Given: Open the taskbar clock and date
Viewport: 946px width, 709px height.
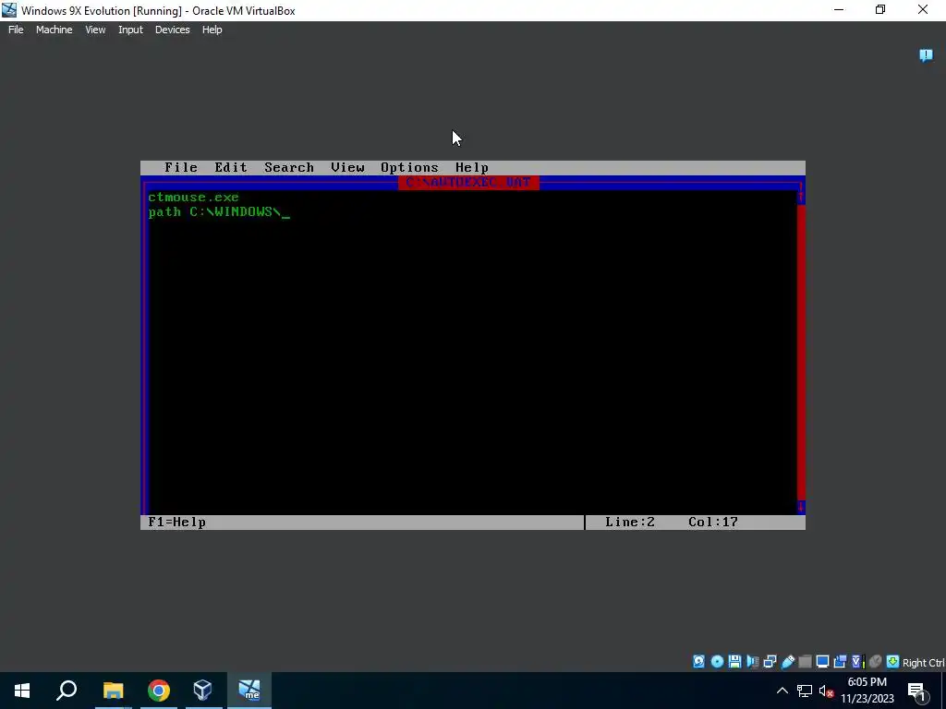Looking at the screenshot, I should tap(867, 691).
